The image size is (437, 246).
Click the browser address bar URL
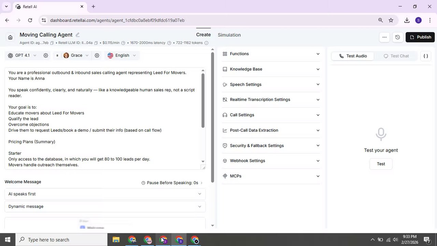point(117,20)
